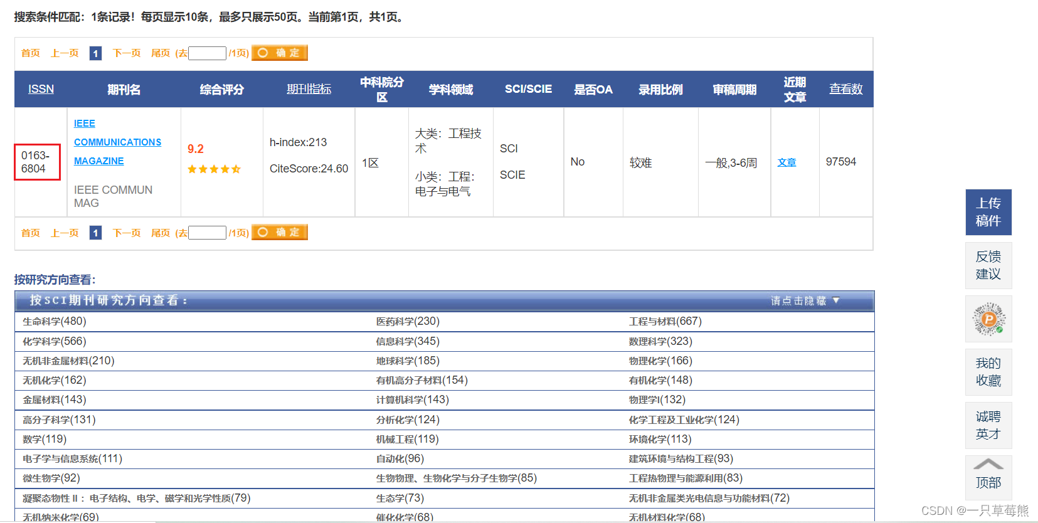
Task: Click the top 确定 page jump button
Action: 280,53
